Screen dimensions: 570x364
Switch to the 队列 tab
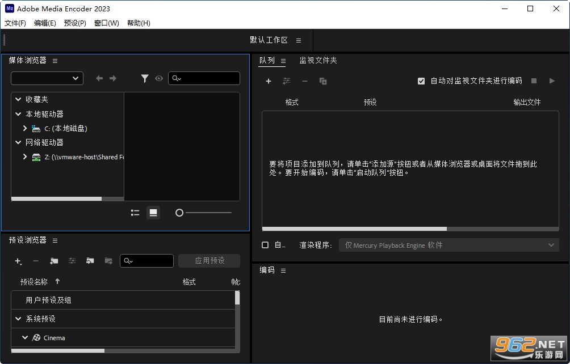tap(267, 60)
